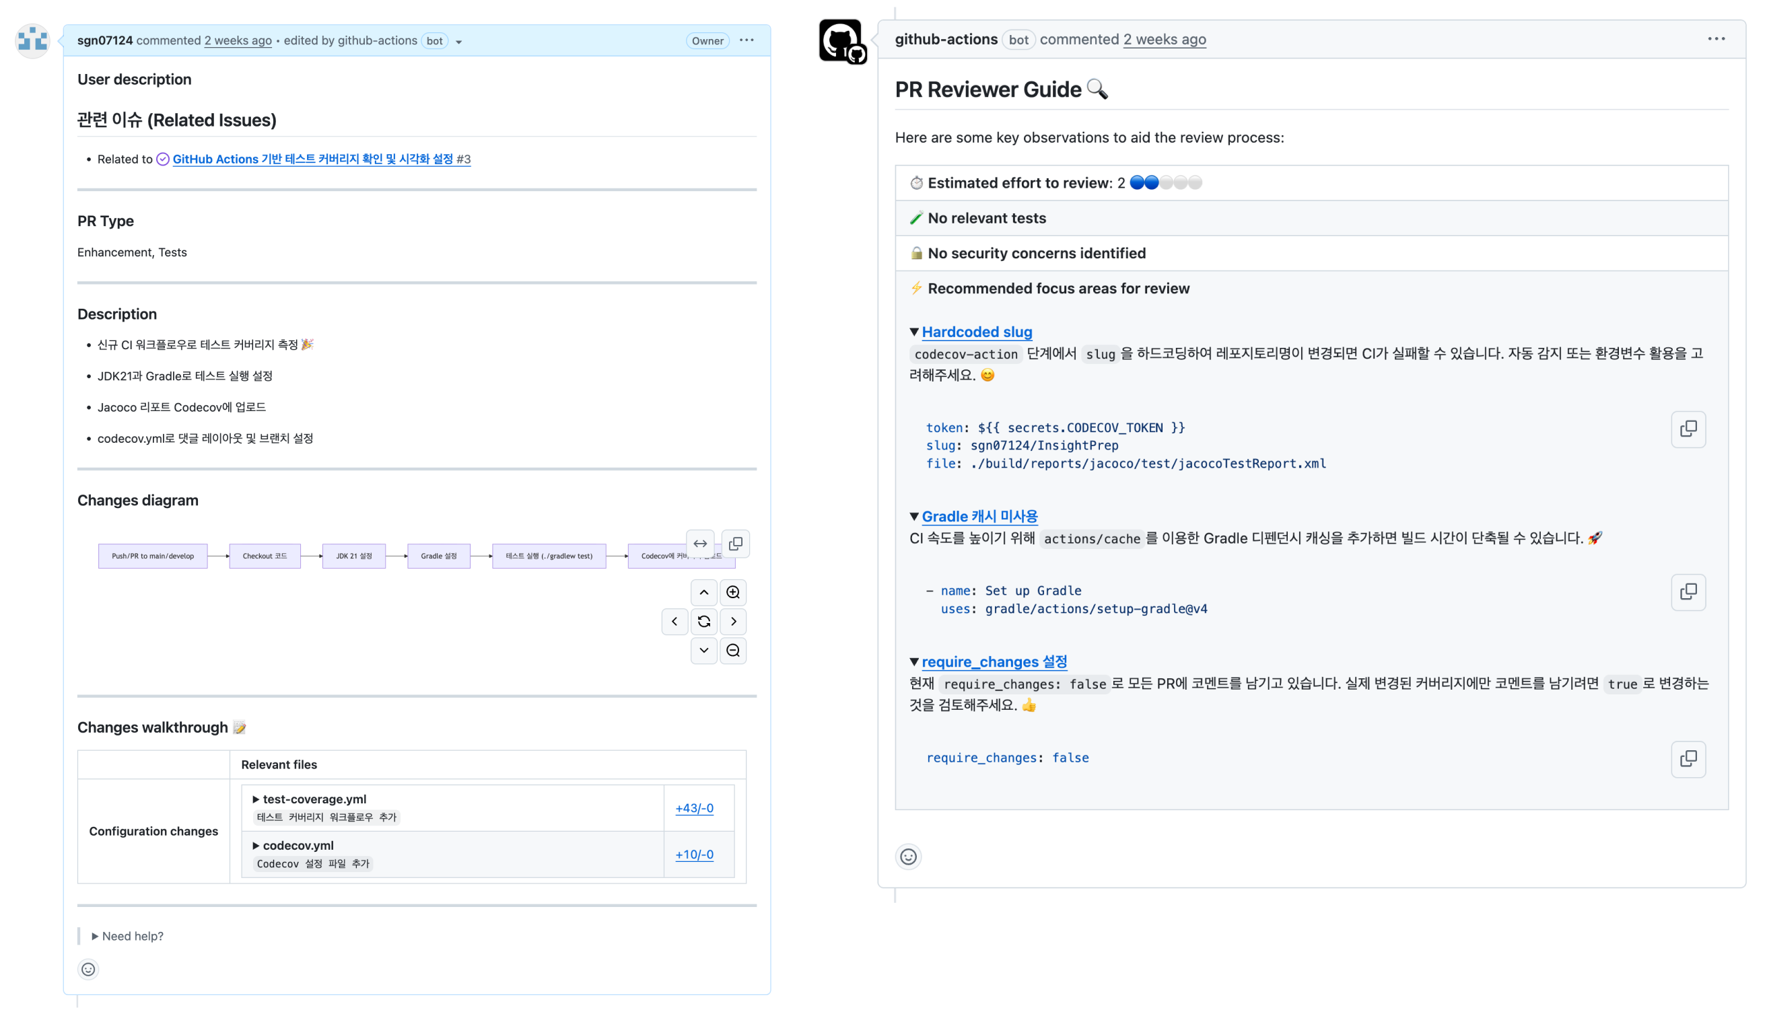
Task: Copy the codecov token code snippet
Action: [1688, 429]
